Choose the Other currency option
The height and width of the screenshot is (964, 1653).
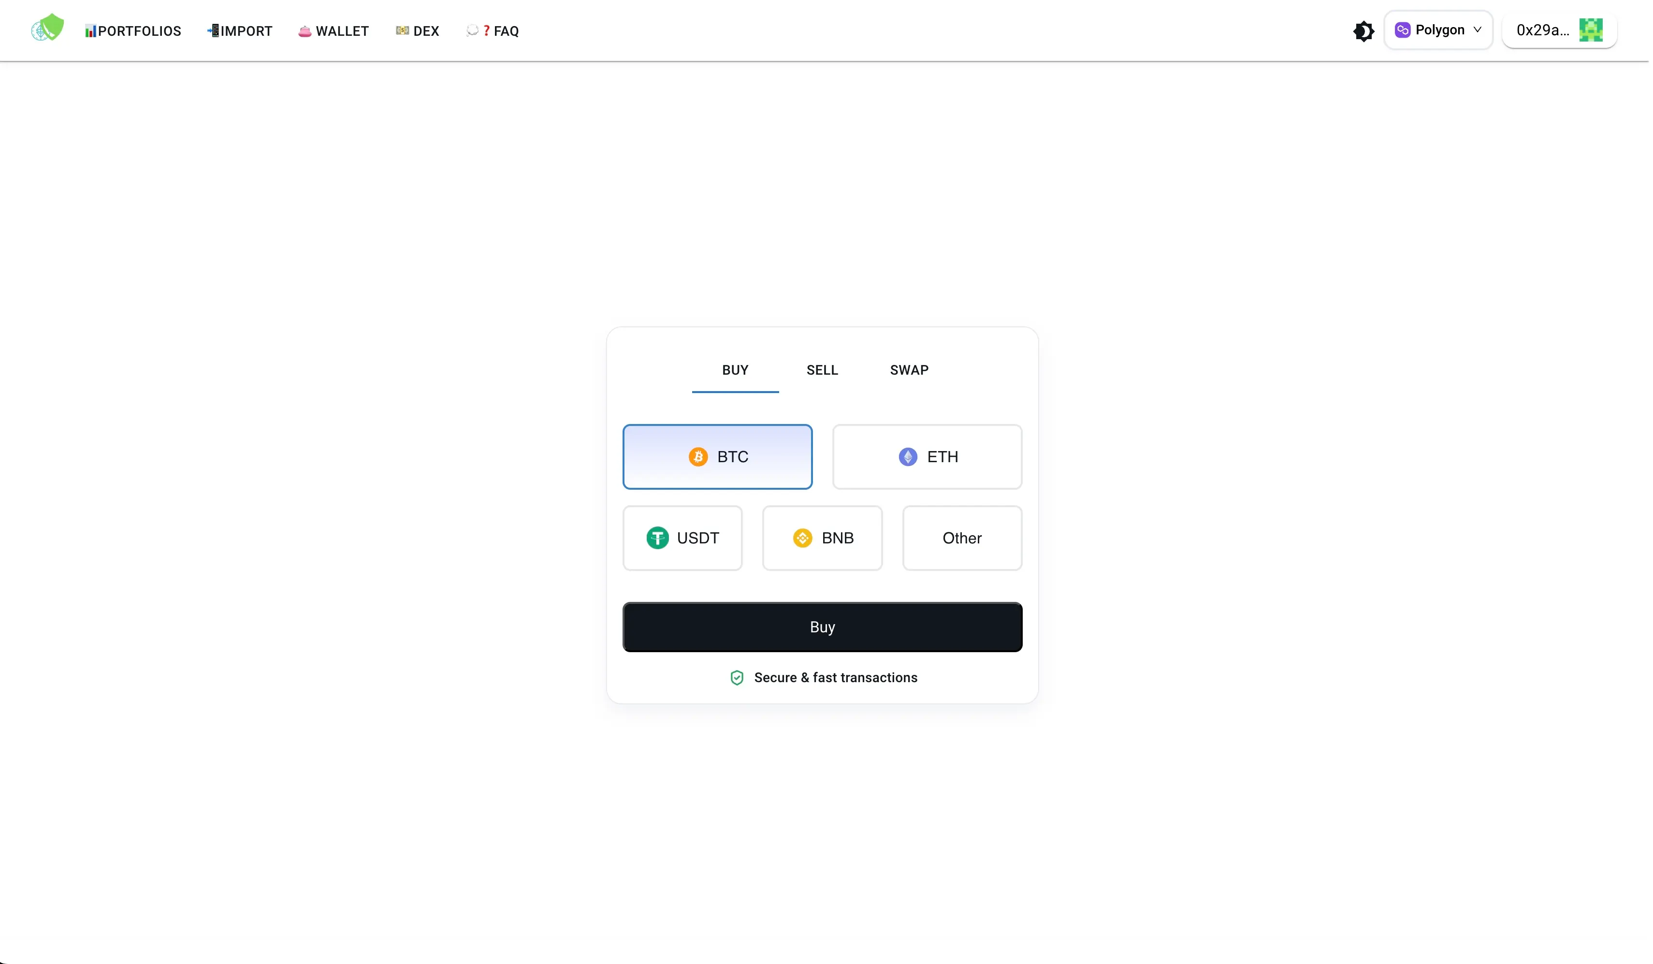pyautogui.click(x=962, y=538)
